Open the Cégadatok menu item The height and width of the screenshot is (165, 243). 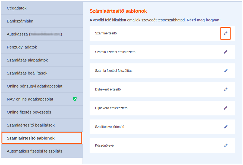(17, 8)
